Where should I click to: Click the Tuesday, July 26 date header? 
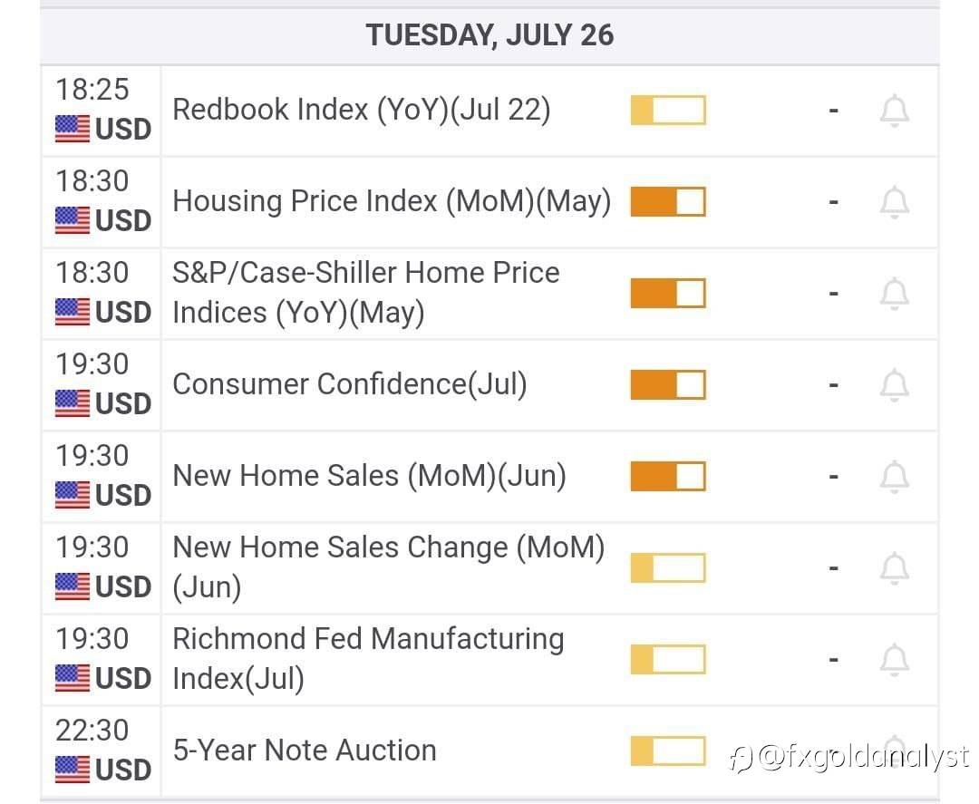tap(489, 35)
